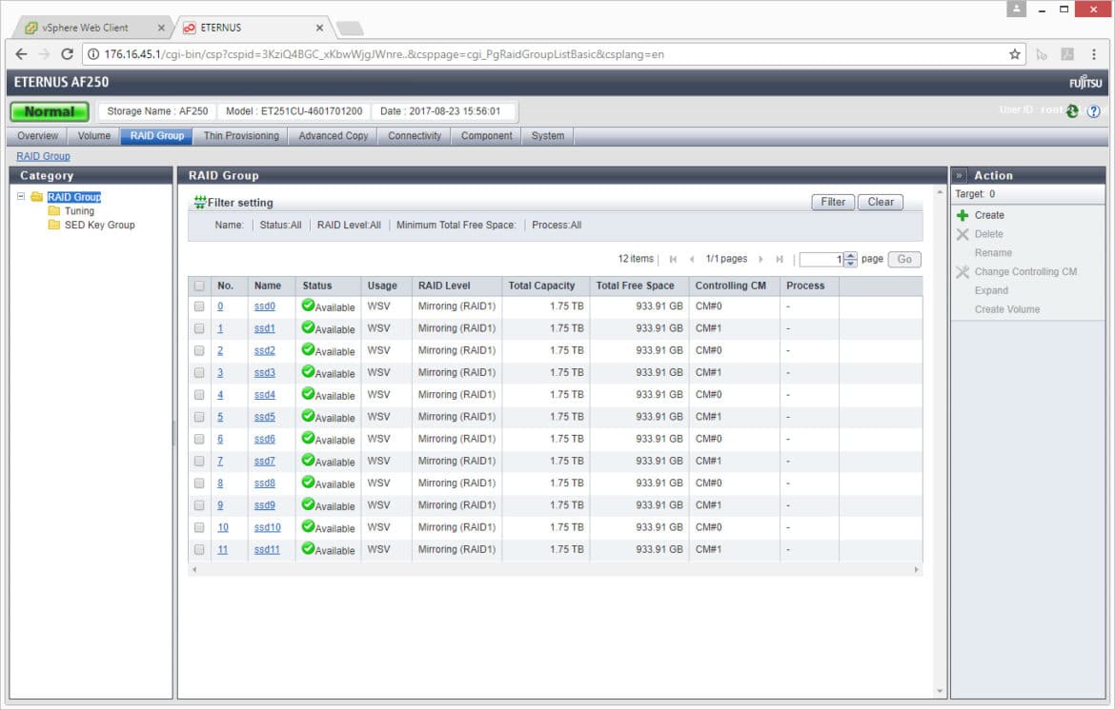Switch to the vSphere Web Client browser tab
The width and height of the screenshot is (1115, 710).
pyautogui.click(x=92, y=28)
